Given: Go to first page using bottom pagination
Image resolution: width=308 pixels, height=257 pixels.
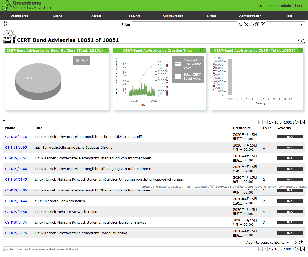Looking at the screenshot, I should [x=260, y=249].
